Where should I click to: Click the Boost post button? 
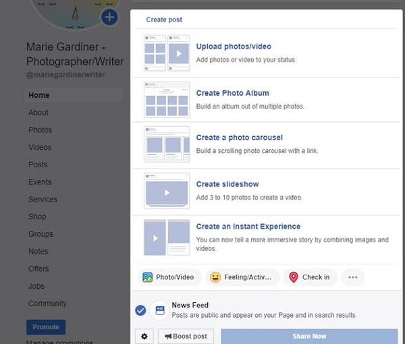pyautogui.click(x=186, y=337)
